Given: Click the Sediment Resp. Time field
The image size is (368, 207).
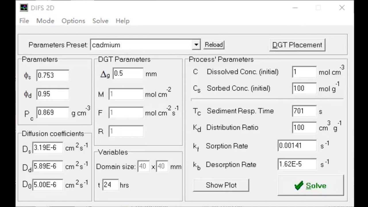Looking at the screenshot, I should tap(304, 111).
